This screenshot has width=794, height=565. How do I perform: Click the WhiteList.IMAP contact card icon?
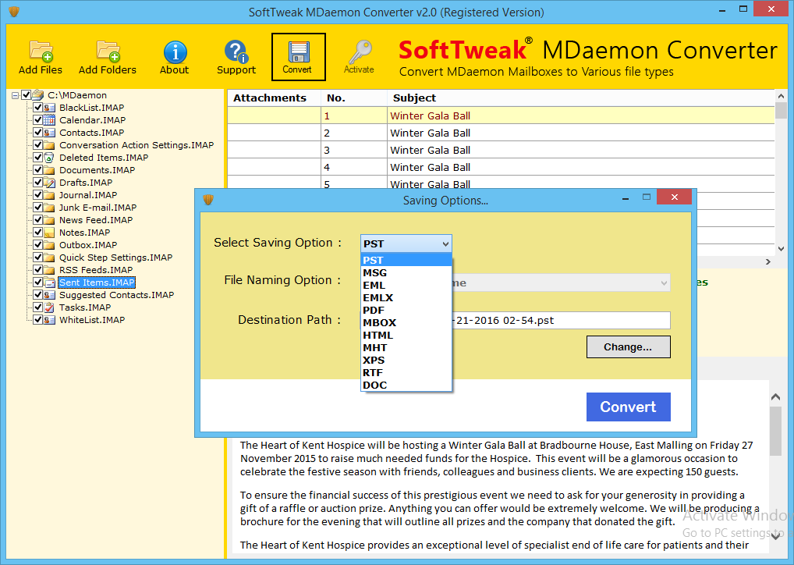point(49,320)
